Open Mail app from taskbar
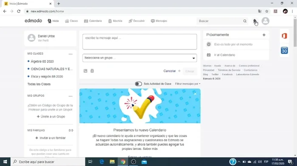Viewport: 297px width, 166px height. (144, 162)
